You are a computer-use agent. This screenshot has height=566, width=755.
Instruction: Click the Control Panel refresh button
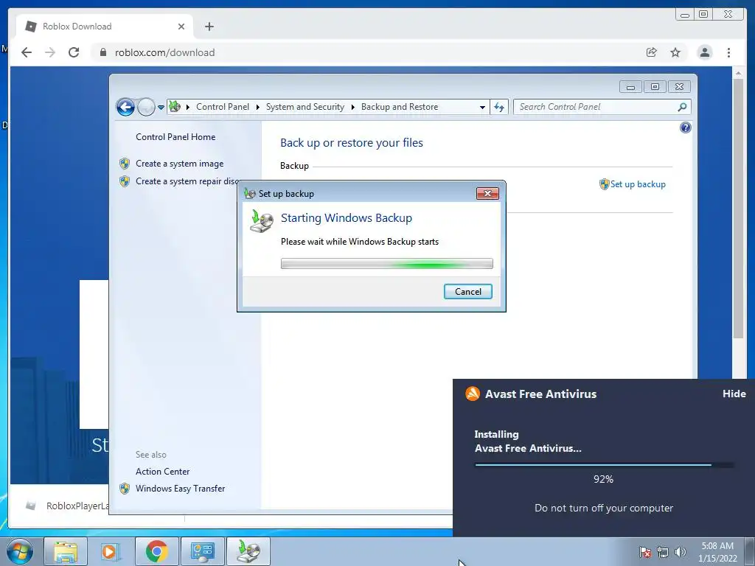pyautogui.click(x=499, y=107)
